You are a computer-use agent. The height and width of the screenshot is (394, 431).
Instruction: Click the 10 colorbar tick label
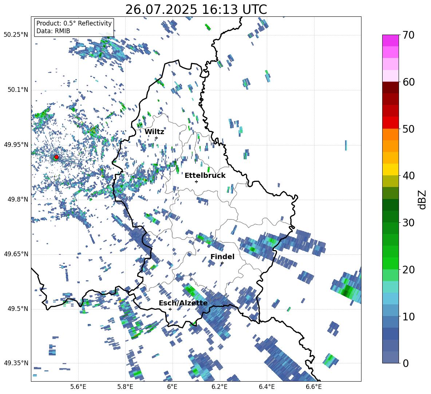coord(408,316)
